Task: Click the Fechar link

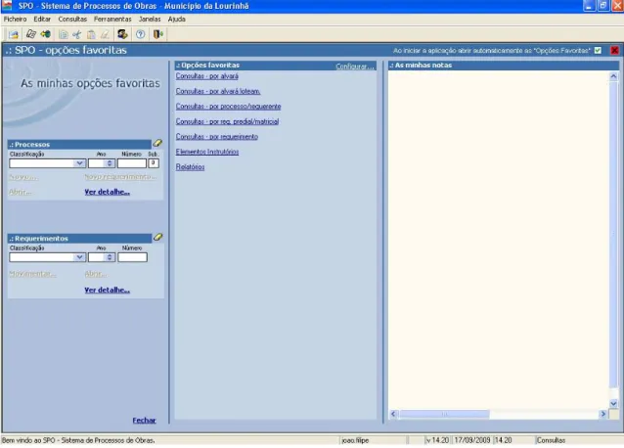Action: 144,421
